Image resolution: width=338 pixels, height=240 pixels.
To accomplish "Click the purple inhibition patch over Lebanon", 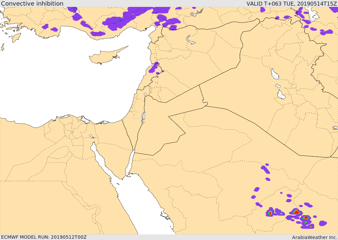I will pyautogui.click(x=154, y=67).
